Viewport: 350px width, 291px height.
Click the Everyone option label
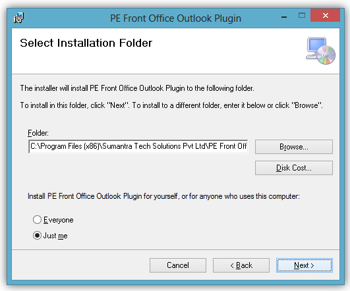click(59, 220)
